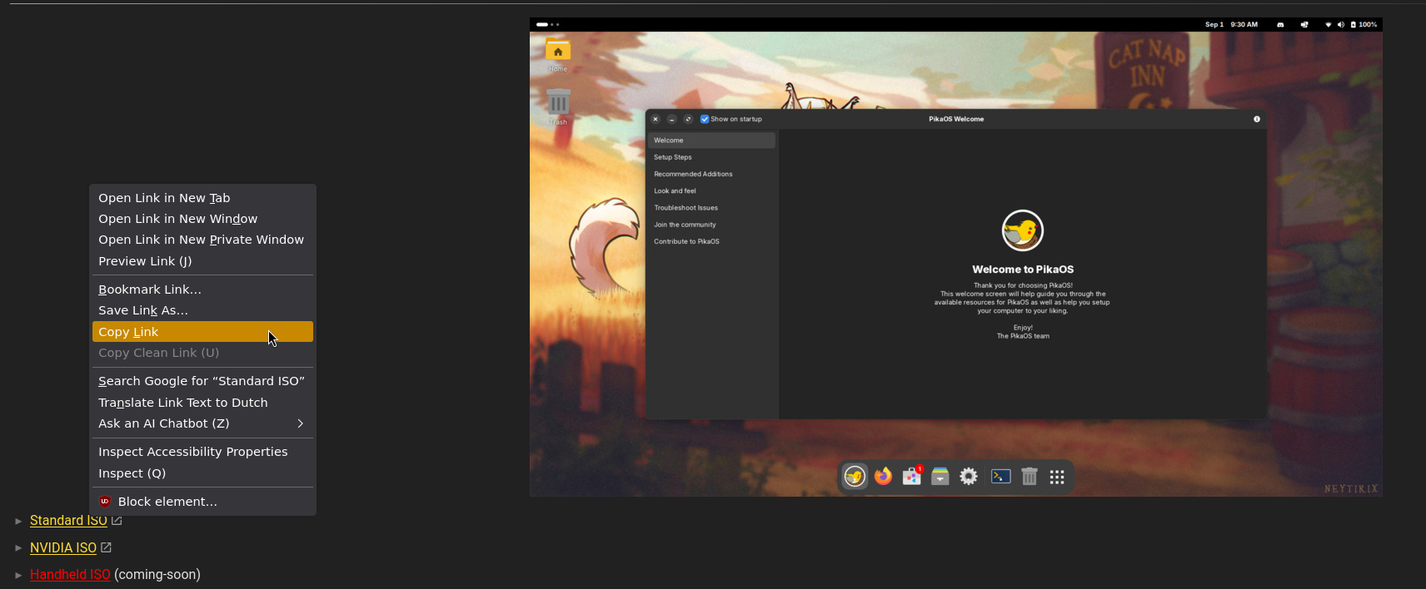
Task: Click Block element… menu entry
Action: (202, 502)
